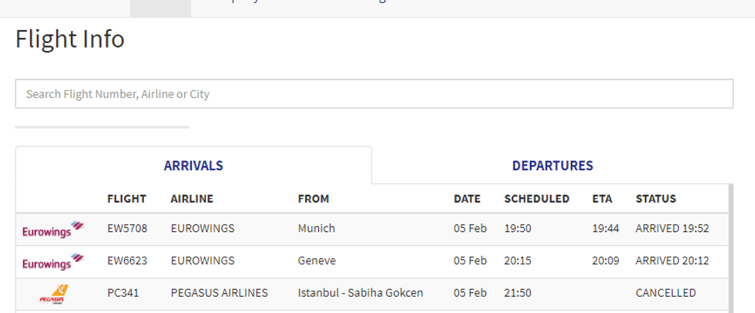755x313 pixels.
Task: Click the ARRIVED 20:12 status text
Action: [672, 261]
